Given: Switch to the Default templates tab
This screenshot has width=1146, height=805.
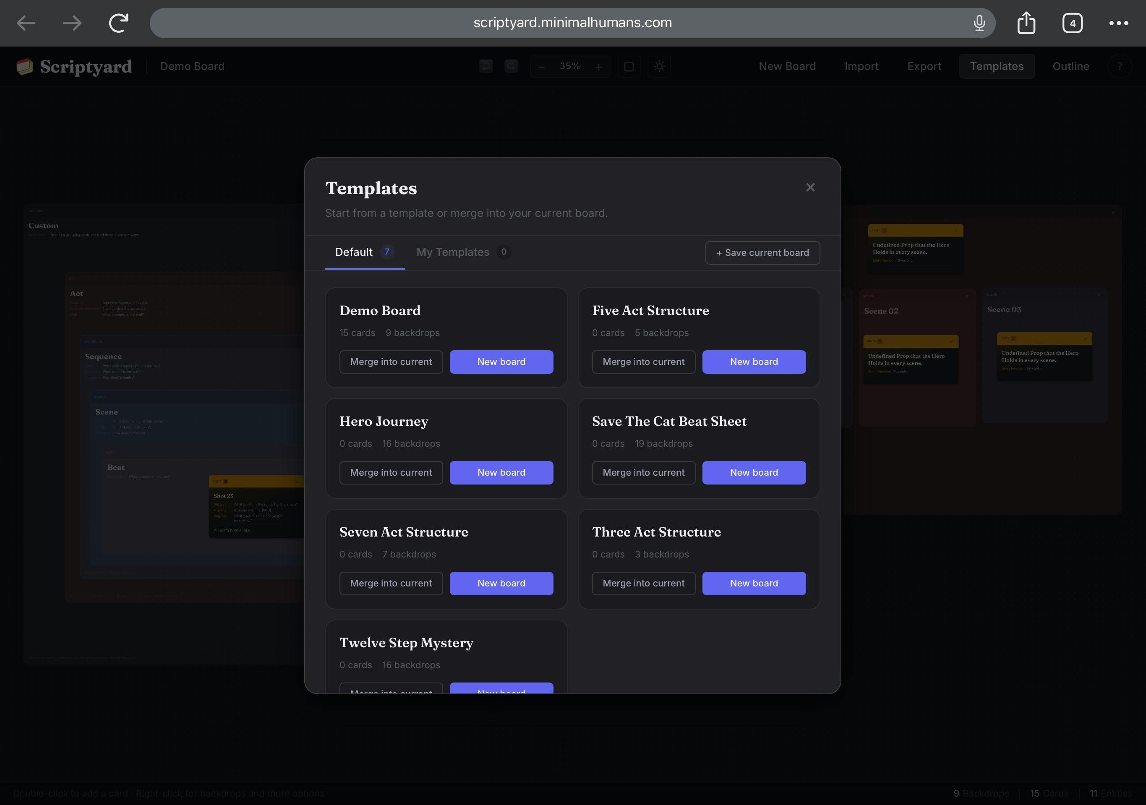Looking at the screenshot, I should [365, 253].
